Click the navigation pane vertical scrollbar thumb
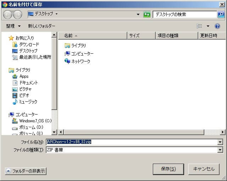 pos(54,74)
